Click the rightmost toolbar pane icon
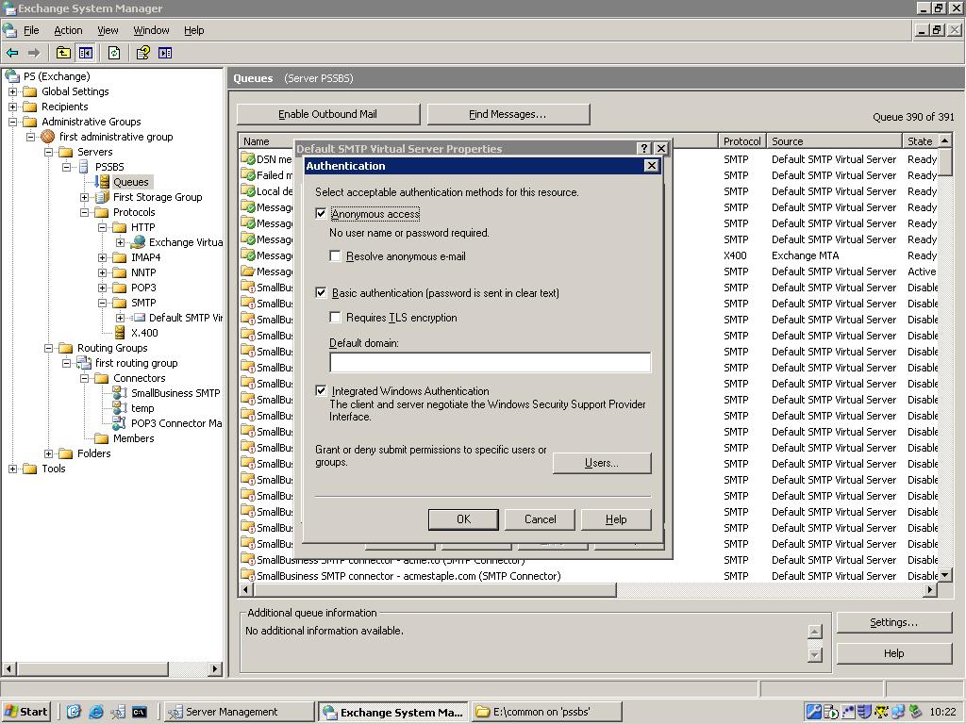 tap(165, 53)
